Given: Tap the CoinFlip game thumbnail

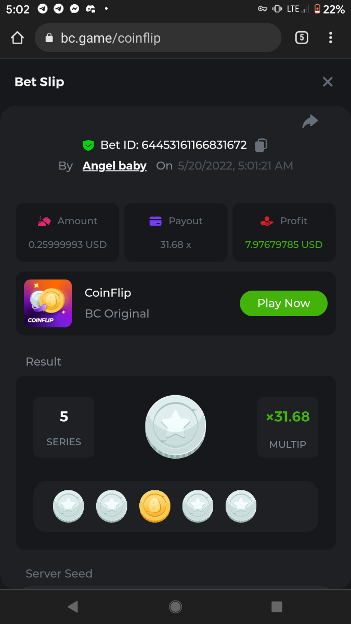Looking at the screenshot, I should point(48,303).
